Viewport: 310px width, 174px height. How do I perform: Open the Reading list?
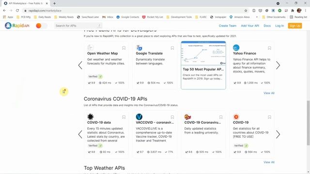[298, 17]
